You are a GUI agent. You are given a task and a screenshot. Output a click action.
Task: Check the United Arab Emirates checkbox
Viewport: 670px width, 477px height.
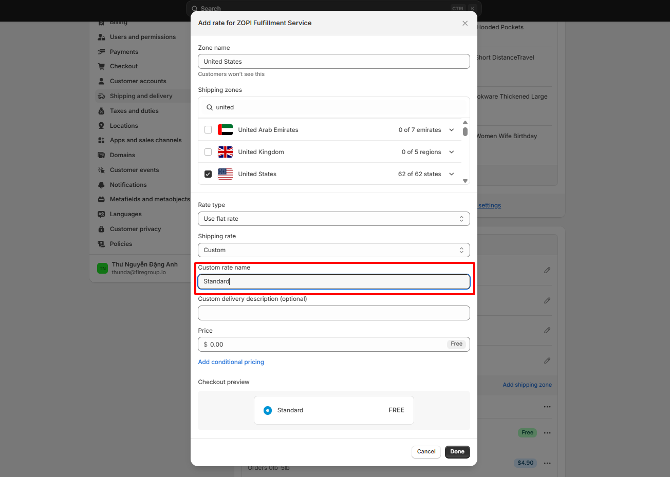click(x=208, y=130)
